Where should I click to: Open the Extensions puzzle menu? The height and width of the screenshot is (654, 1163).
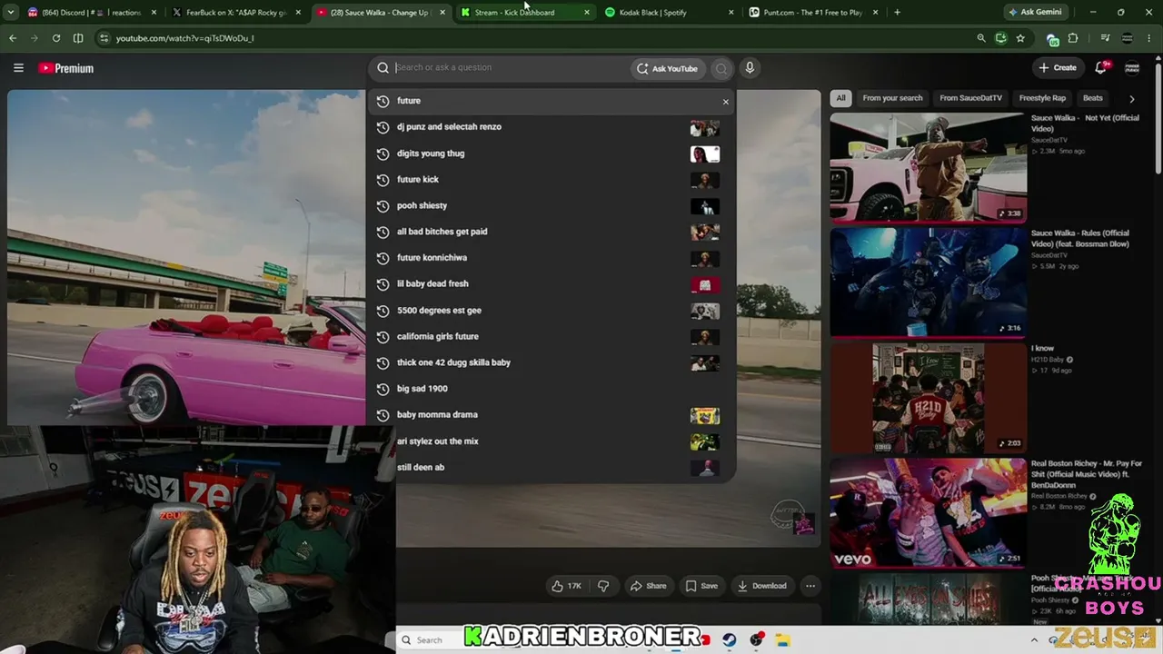[1073, 38]
